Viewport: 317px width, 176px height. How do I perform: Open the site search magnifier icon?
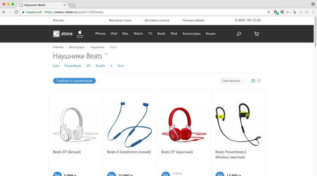pos(239,34)
